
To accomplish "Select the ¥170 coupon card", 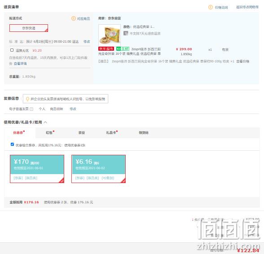I will tap(37, 169).
